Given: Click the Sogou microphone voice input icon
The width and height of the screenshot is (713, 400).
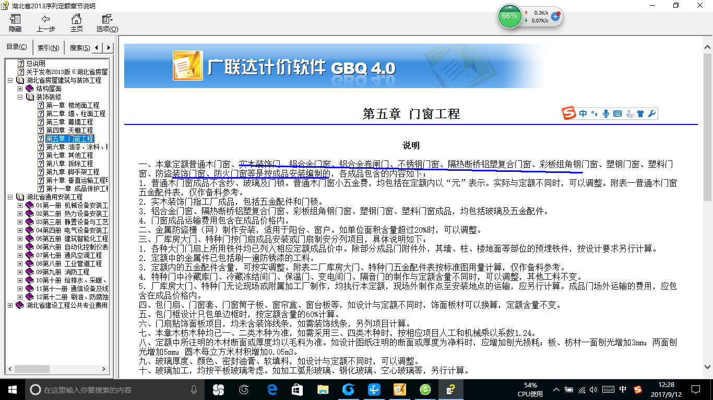Looking at the screenshot, I should pyautogui.click(x=606, y=114).
